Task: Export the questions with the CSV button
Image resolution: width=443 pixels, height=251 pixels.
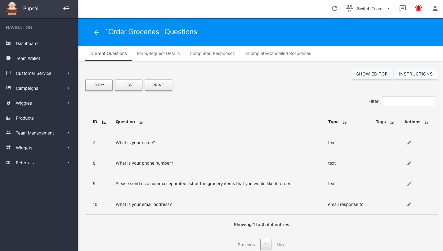Action: [128, 85]
